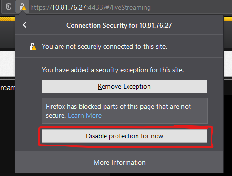Remove the security exception for this site
This screenshot has height=176, width=232.
tap(125, 86)
